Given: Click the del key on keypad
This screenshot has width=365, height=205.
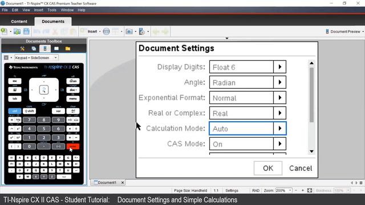Looking at the screenshot, I should 73,111.
